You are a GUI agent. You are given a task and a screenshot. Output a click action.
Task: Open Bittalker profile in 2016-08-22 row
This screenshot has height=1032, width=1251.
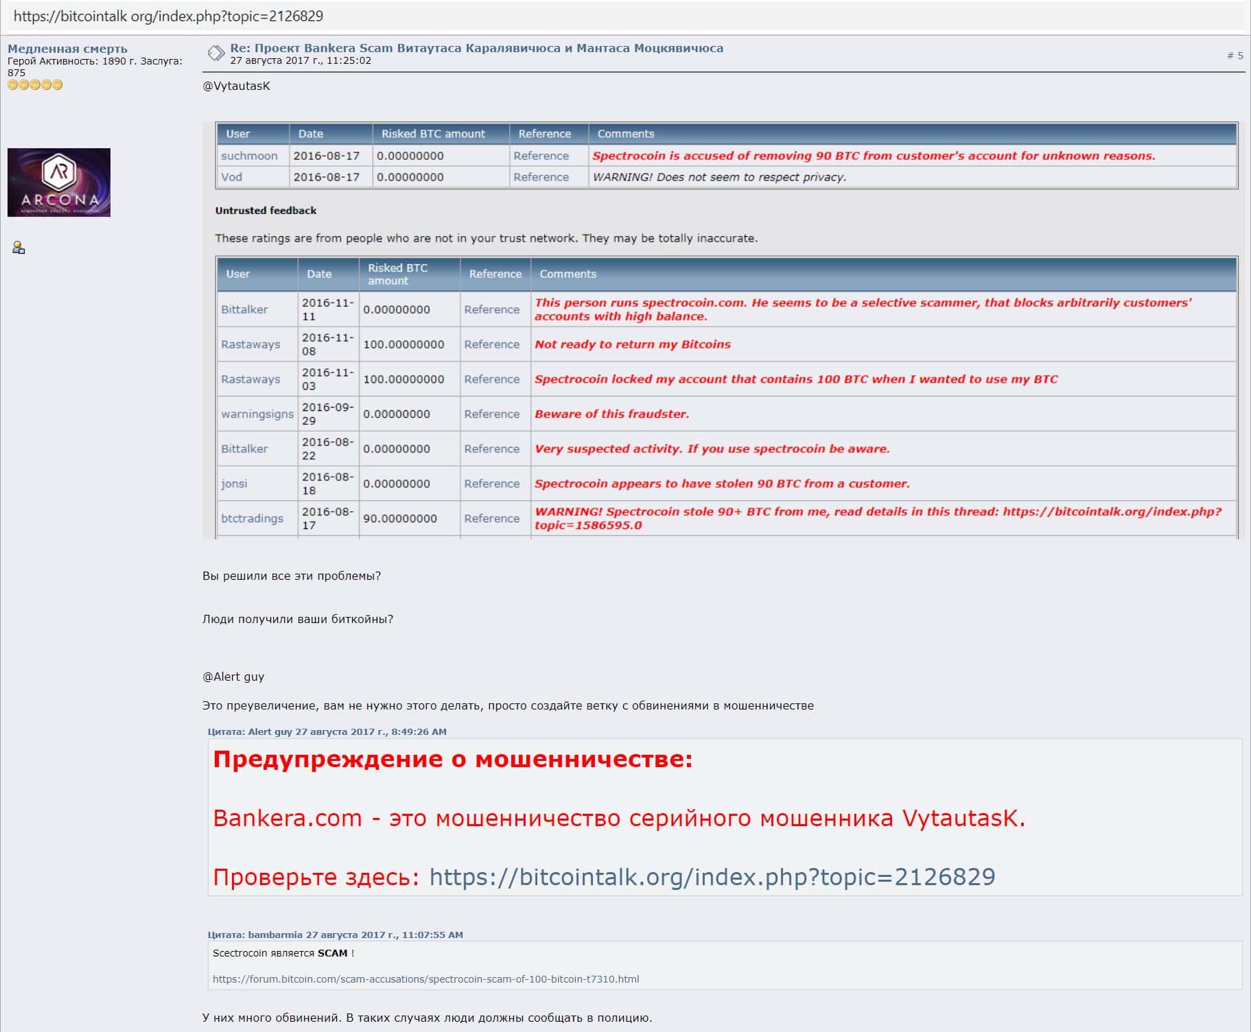pyautogui.click(x=244, y=449)
